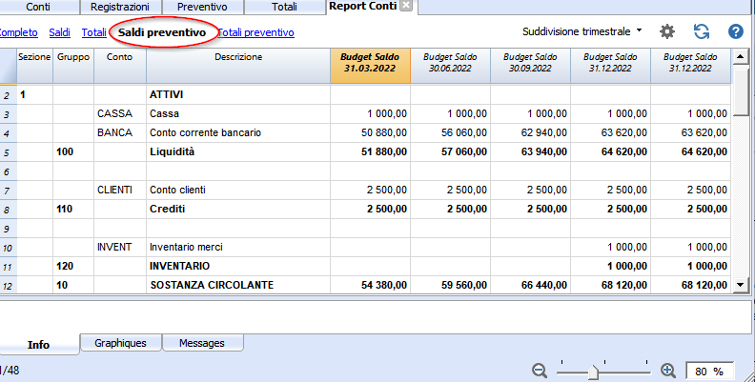Image resolution: width=755 pixels, height=382 pixels.
Task: Click the Totali preventivo link
Action: pyautogui.click(x=256, y=32)
